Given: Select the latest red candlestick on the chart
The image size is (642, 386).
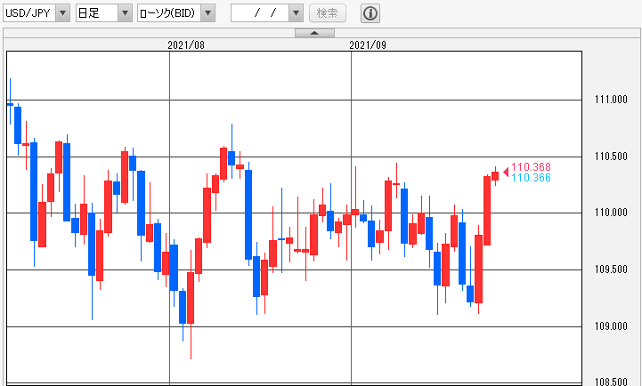Looking at the screenshot, I should pos(495,176).
